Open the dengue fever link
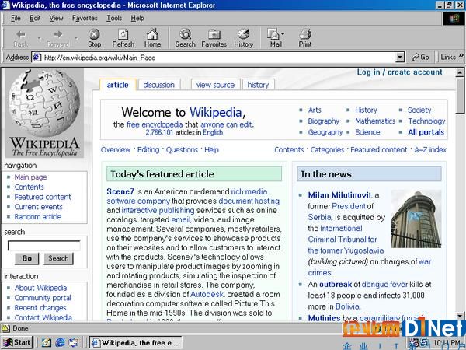The width and height of the screenshot is (466, 350). click(384, 284)
